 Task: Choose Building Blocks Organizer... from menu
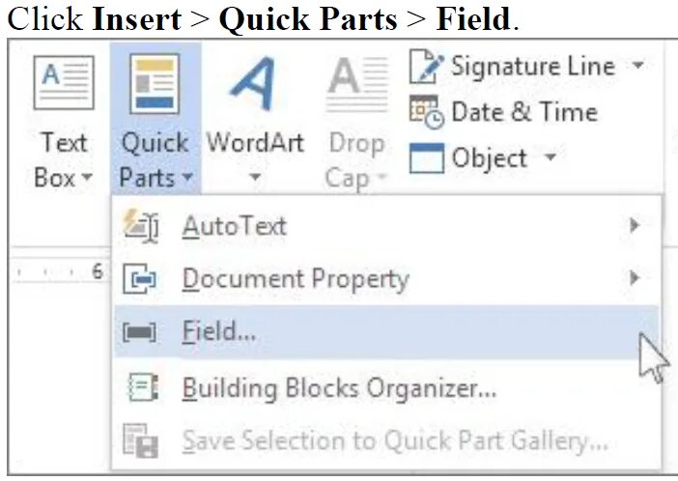pos(339,388)
